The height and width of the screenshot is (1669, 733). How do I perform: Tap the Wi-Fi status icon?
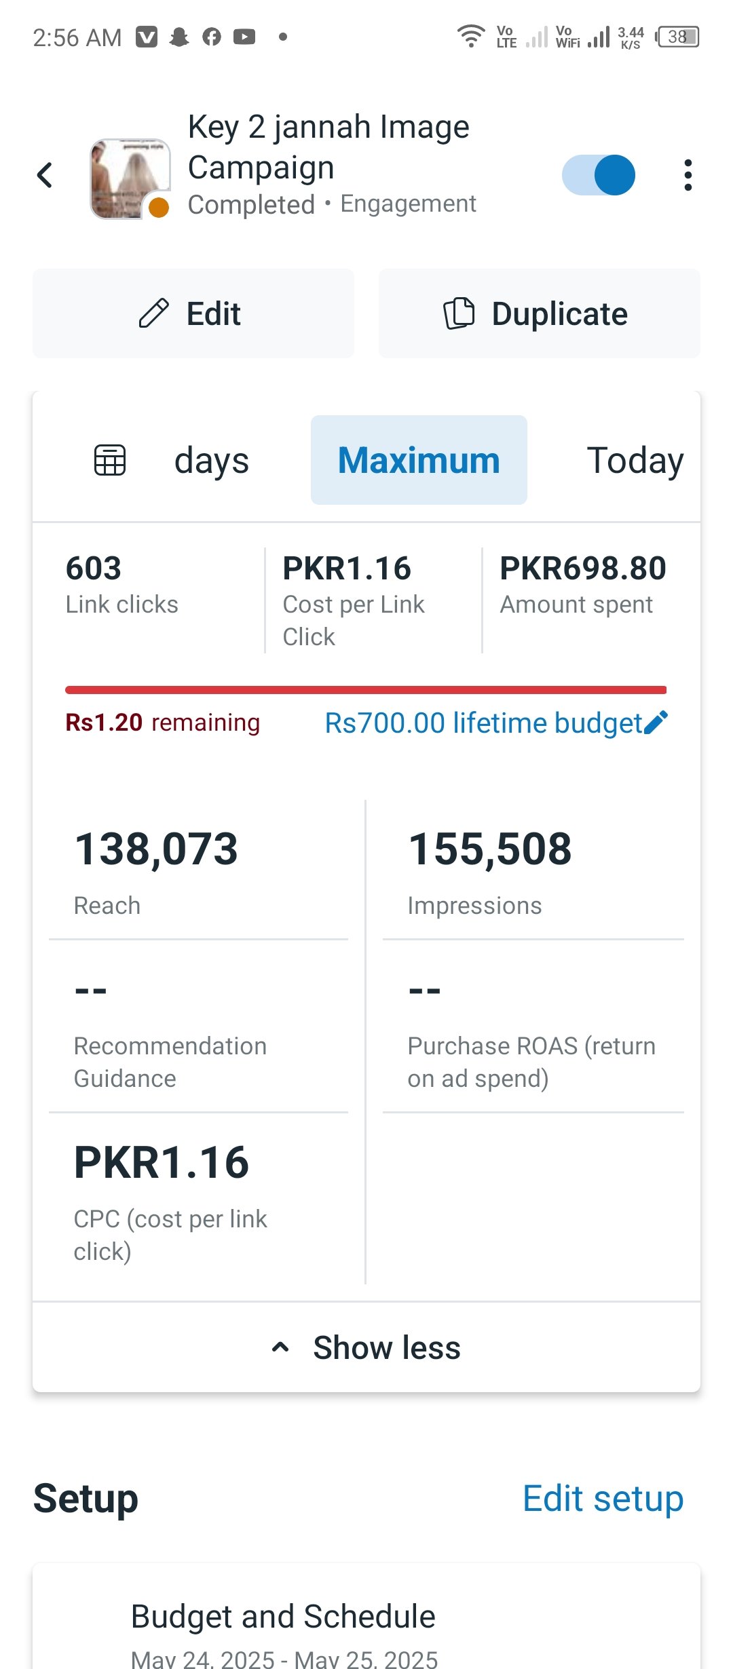pyautogui.click(x=470, y=36)
